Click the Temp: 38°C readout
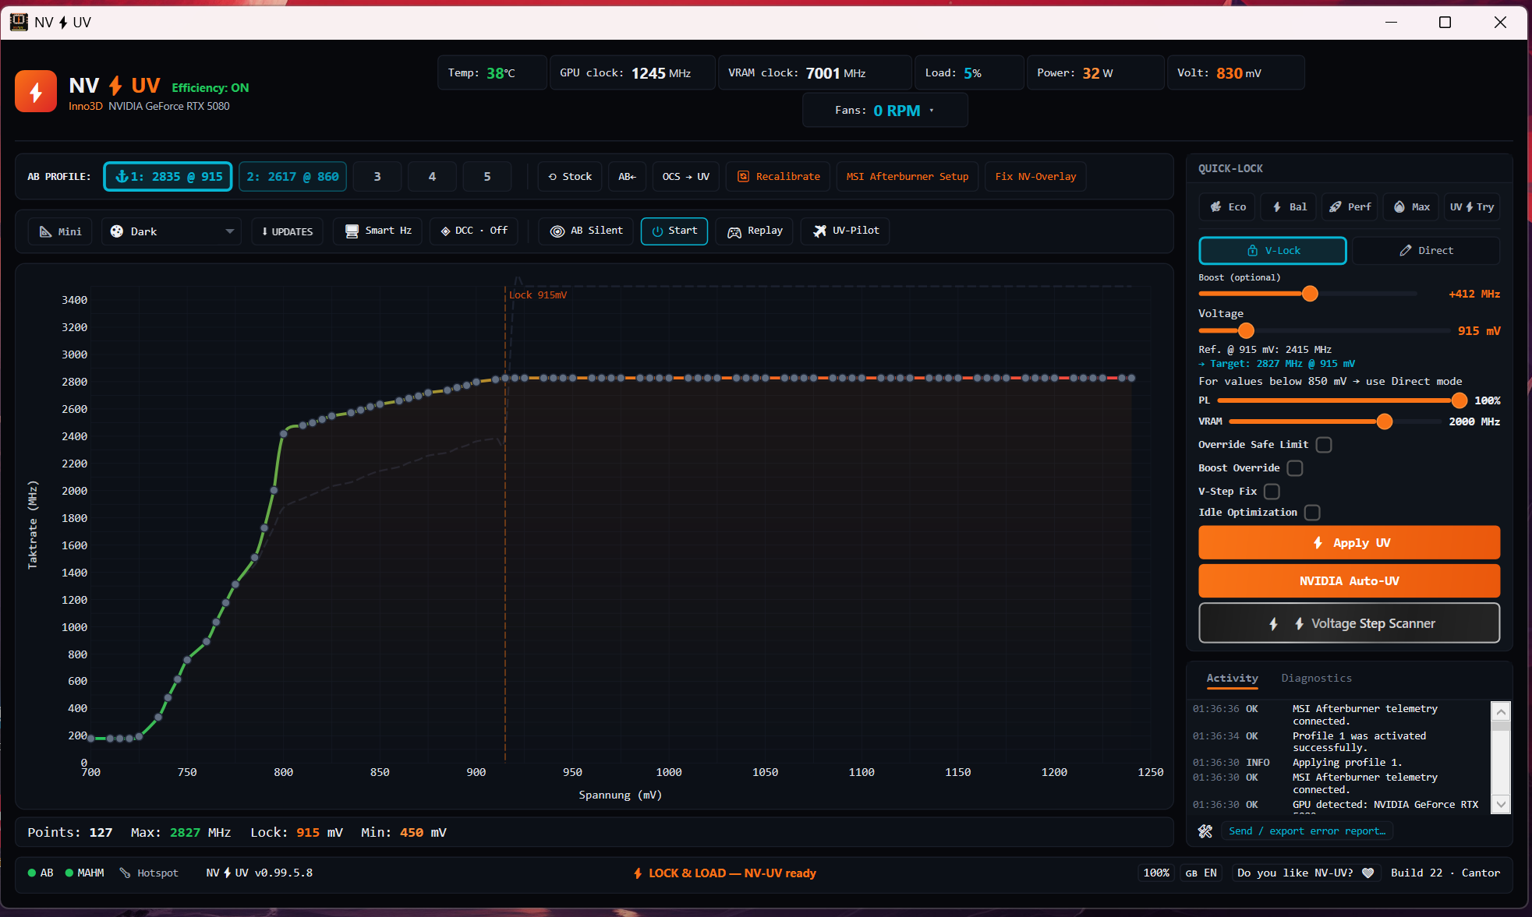The width and height of the screenshot is (1532, 917). click(x=492, y=73)
